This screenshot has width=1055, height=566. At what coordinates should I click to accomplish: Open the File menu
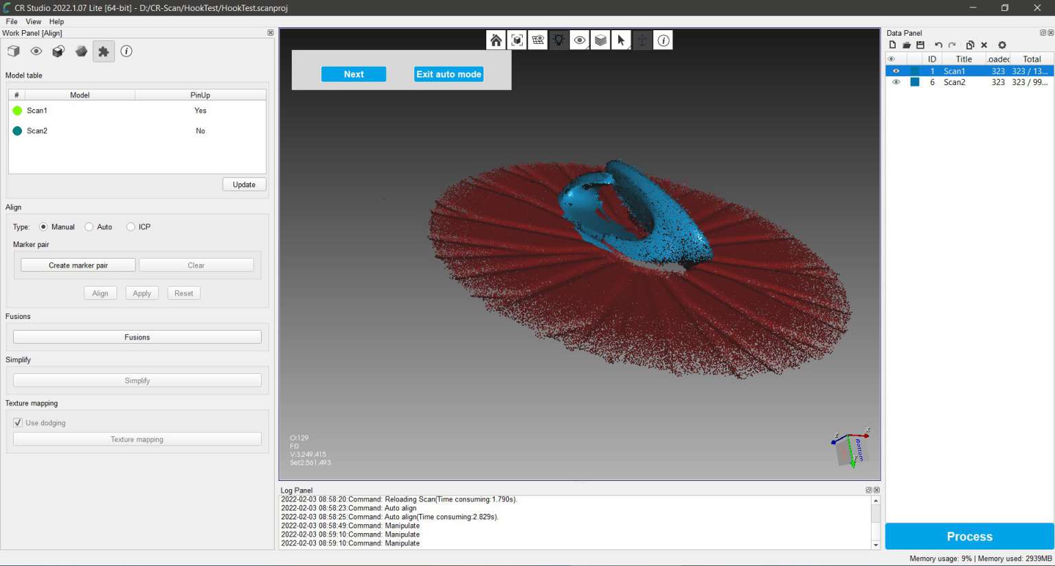pyautogui.click(x=11, y=21)
